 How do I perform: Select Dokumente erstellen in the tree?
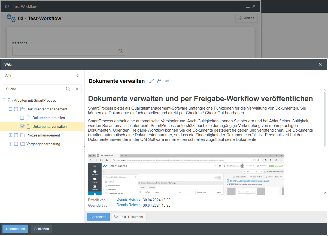click(x=48, y=118)
